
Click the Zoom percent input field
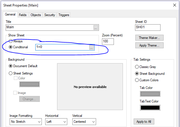point(108,41)
